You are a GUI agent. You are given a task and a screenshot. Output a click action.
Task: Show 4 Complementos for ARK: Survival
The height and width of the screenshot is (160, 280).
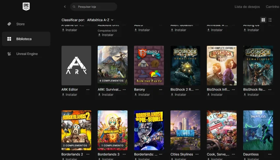point(111,81)
